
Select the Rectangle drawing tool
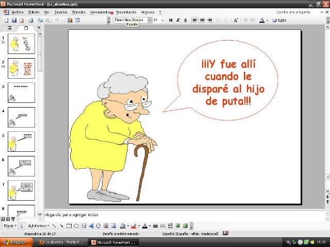(69, 225)
